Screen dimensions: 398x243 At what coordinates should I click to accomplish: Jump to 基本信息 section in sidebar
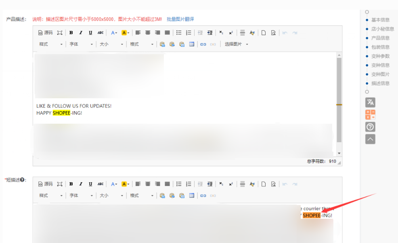(380, 20)
